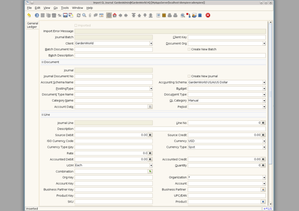Click the red Exit window X icon
Viewport: 299px width, 211px height.
pos(208,15)
